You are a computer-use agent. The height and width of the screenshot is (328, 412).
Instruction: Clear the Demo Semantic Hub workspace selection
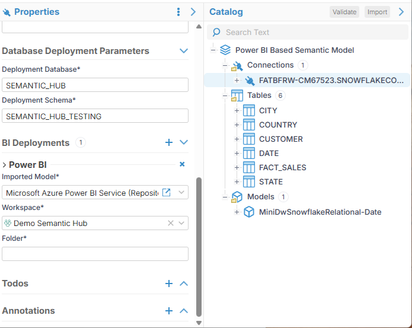[x=171, y=223]
